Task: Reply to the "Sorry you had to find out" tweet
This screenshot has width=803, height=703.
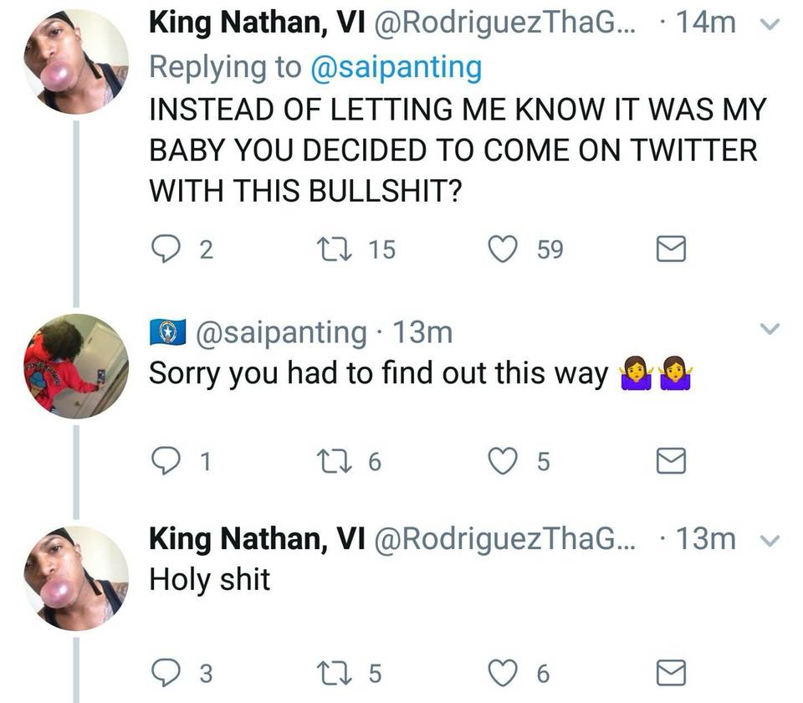Action: (164, 461)
